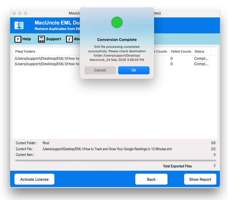Select the second EML1 file path row

pyautogui.click(x=47, y=64)
